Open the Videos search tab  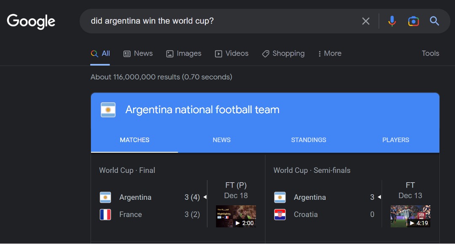click(x=232, y=53)
